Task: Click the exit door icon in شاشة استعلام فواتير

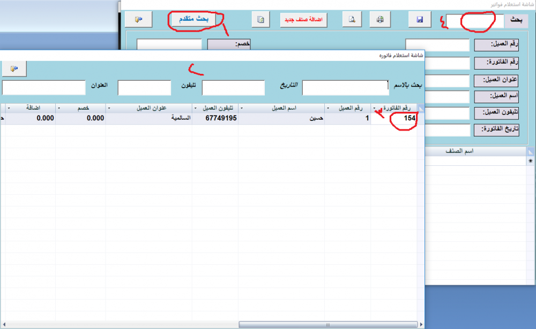Action: coord(138,20)
